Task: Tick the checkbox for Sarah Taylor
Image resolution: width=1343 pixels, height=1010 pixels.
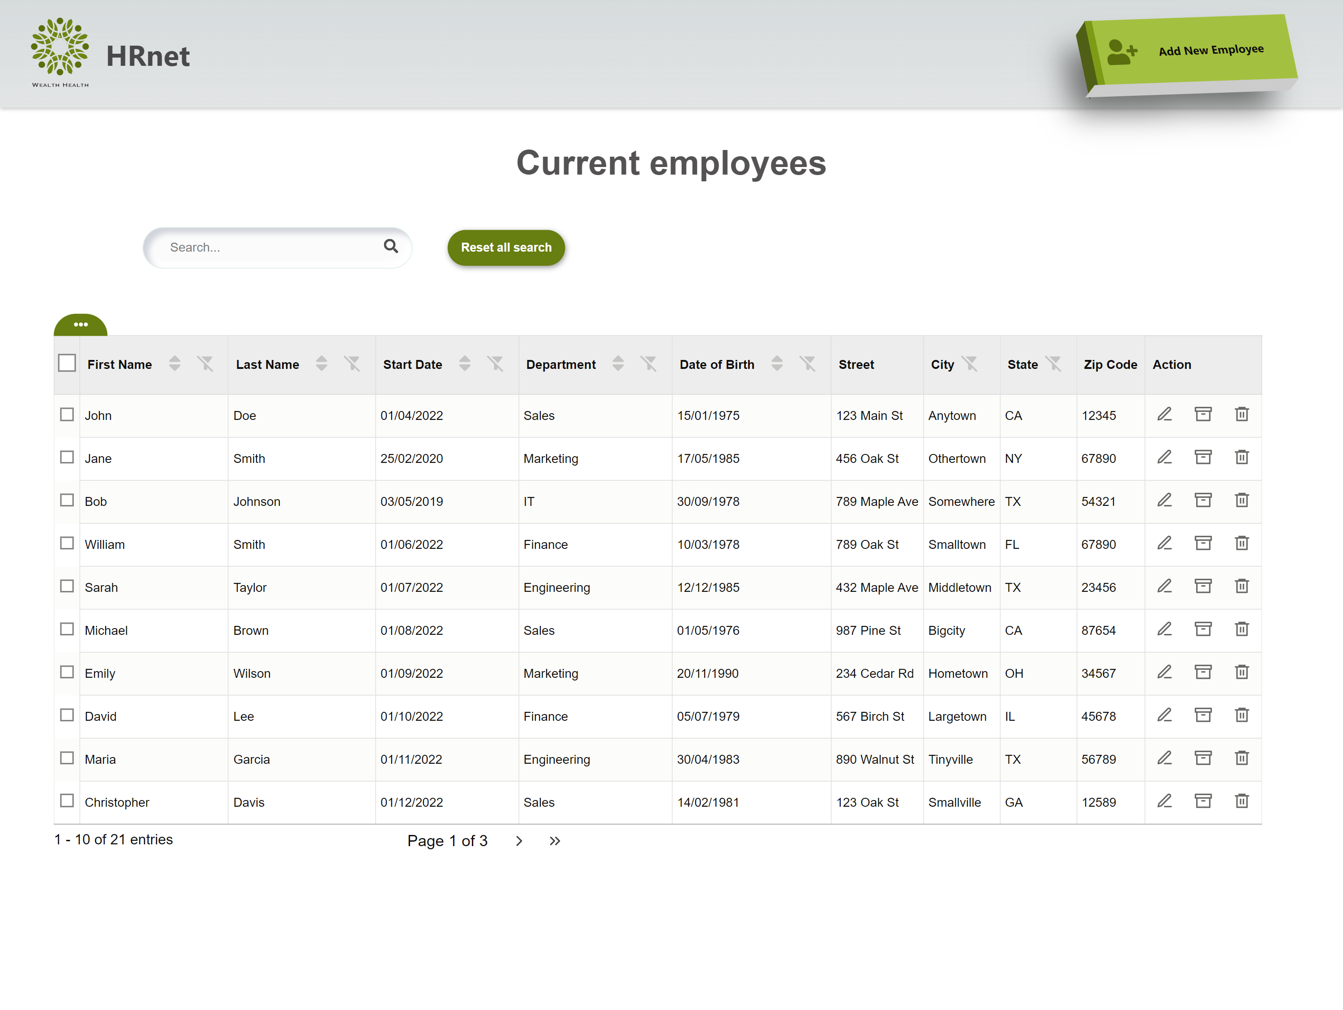Action: tap(67, 586)
